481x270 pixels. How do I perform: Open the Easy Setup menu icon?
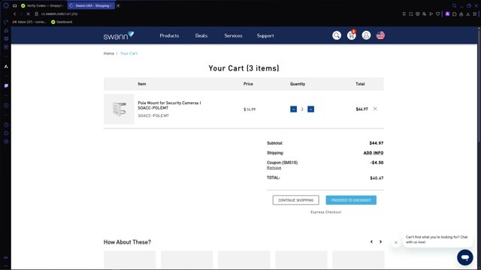475,13
